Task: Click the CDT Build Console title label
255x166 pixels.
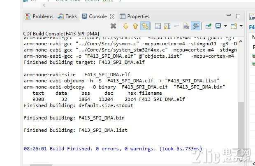Action: pos(61,34)
